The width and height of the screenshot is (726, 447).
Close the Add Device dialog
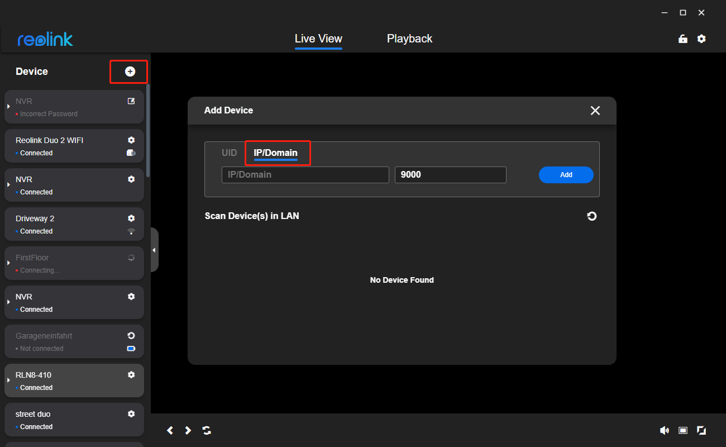click(595, 111)
